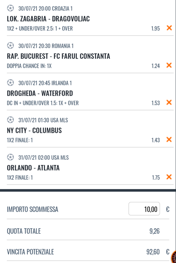The height and width of the screenshot is (263, 176).
Task: Open NY City - Columbus match title
Action: (x=34, y=131)
